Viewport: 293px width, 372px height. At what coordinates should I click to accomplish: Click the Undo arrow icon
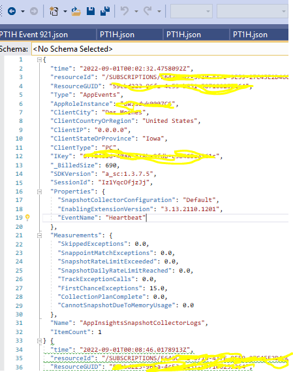(x=125, y=11)
